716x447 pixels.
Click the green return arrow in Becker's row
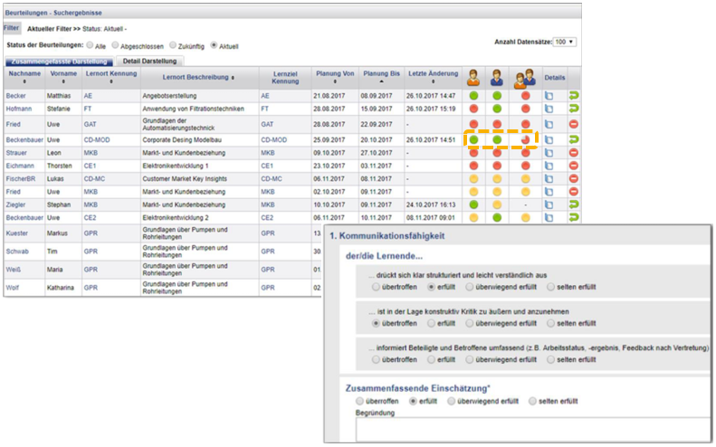point(574,95)
